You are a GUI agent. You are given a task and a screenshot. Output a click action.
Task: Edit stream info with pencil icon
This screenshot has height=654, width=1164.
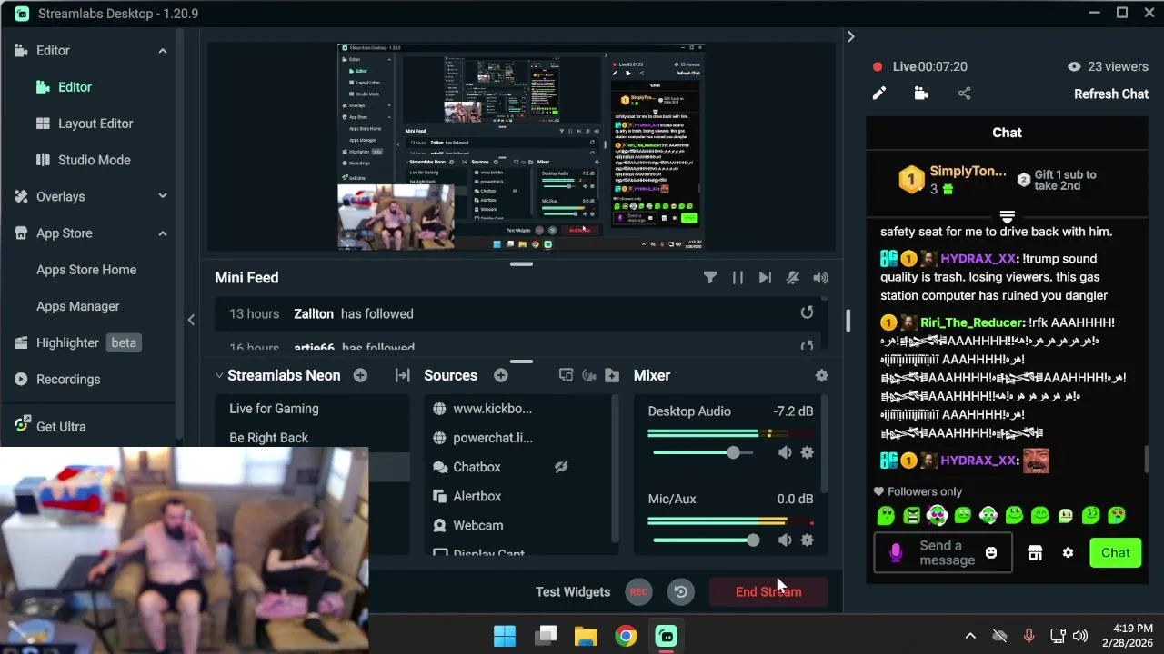click(879, 94)
